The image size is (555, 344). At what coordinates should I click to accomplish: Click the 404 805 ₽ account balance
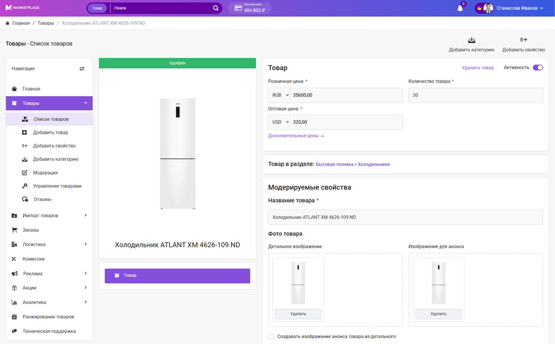click(x=254, y=10)
